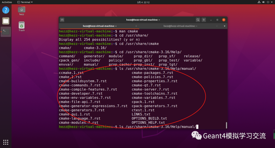Open the clock and calendar panel

(143, 2)
